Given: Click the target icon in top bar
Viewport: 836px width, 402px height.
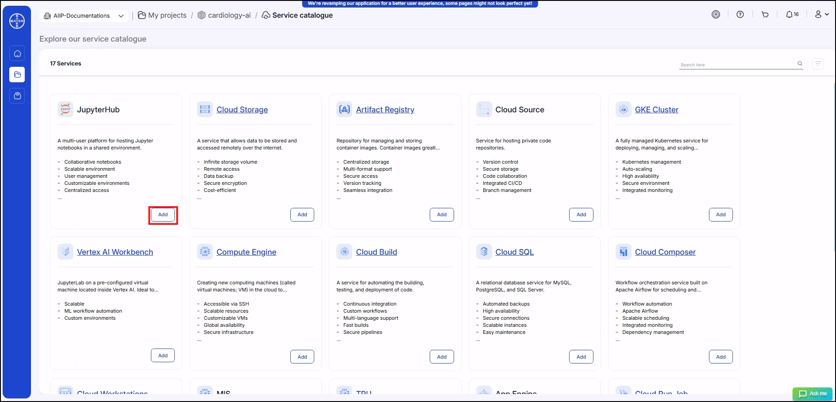Looking at the screenshot, I should [x=716, y=15].
